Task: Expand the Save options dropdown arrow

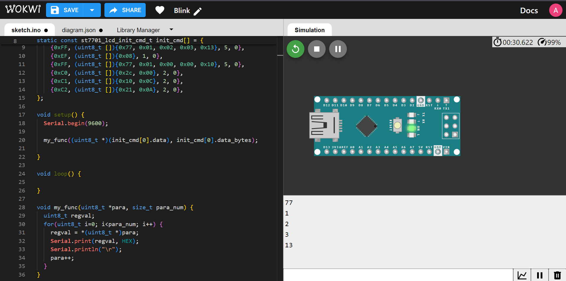Action: click(x=92, y=10)
